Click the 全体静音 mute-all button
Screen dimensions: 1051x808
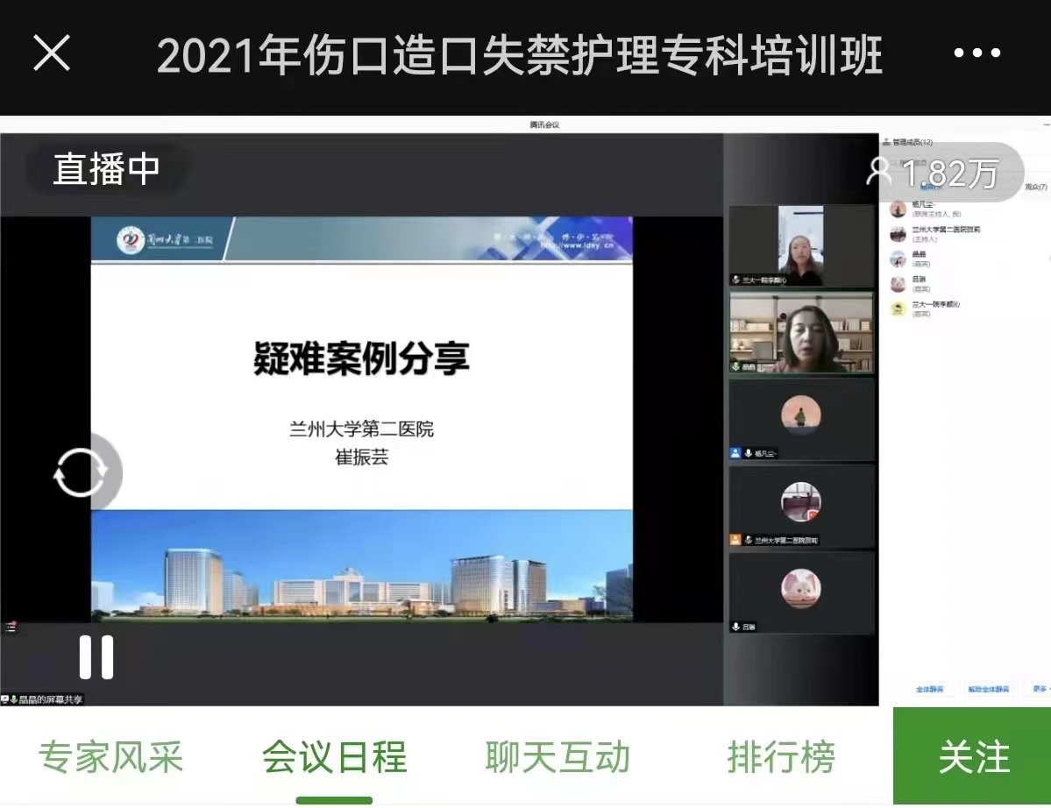(x=929, y=689)
